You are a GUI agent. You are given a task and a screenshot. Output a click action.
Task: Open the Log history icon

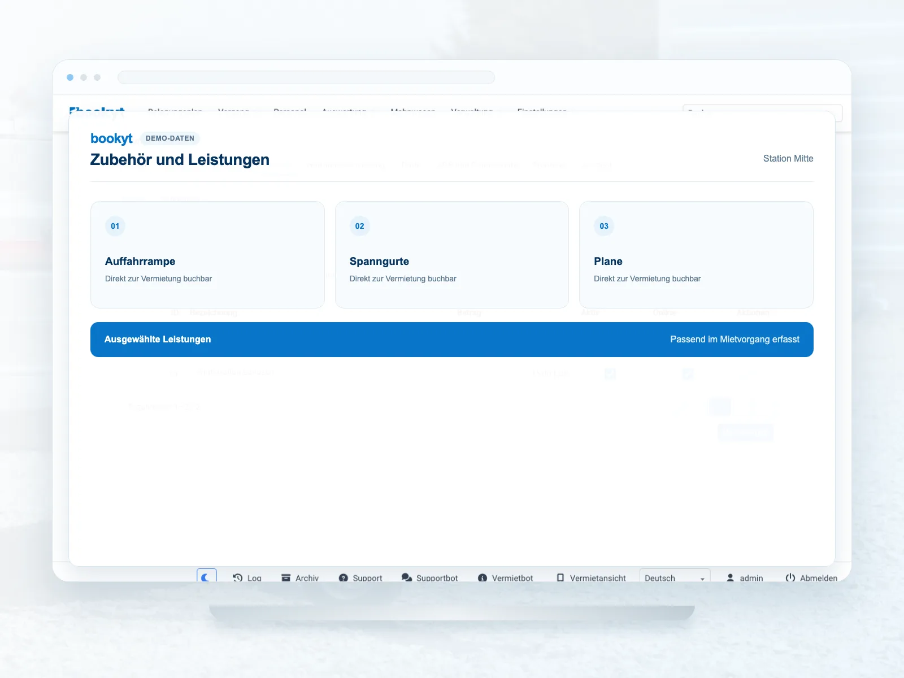point(237,577)
